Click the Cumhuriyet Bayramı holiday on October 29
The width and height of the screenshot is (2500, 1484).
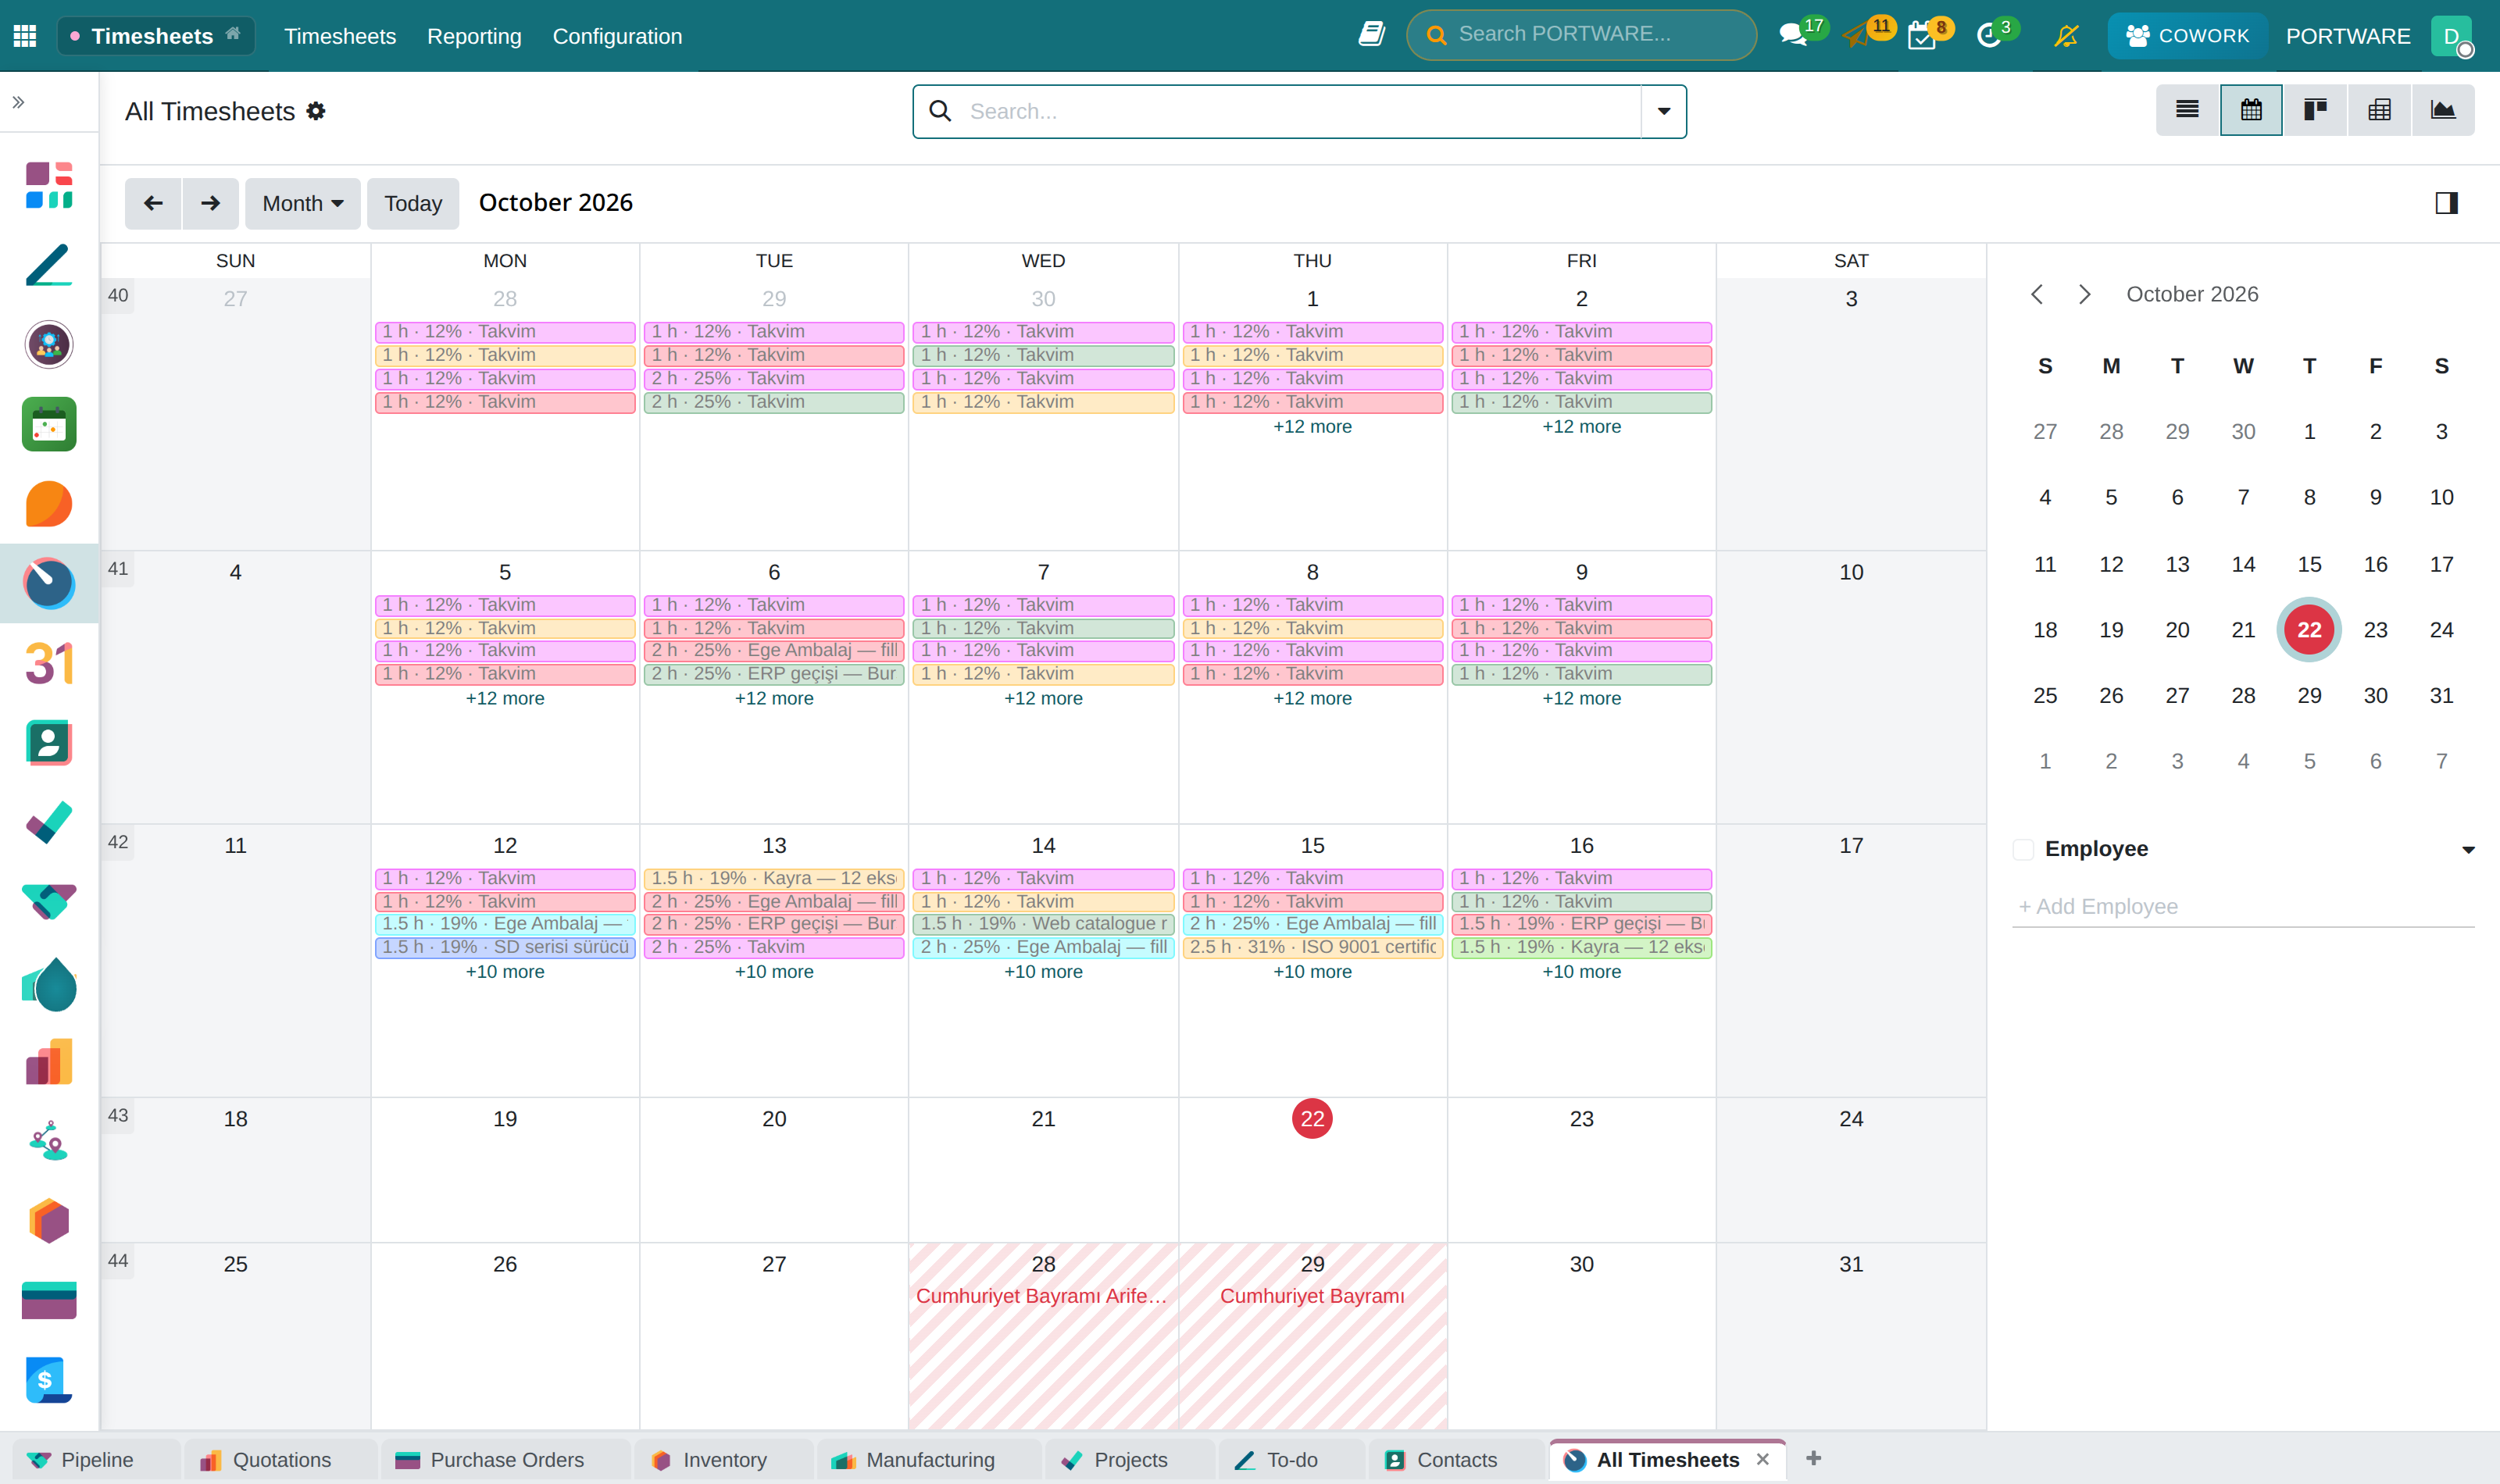[x=1312, y=1296]
